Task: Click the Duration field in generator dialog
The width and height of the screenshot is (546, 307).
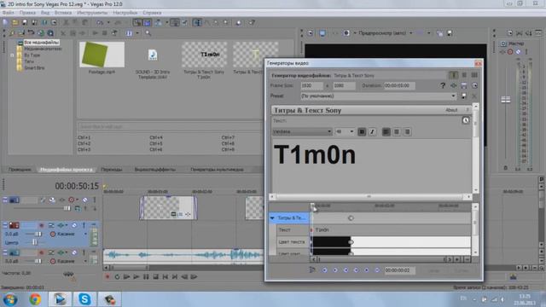Action: point(399,85)
